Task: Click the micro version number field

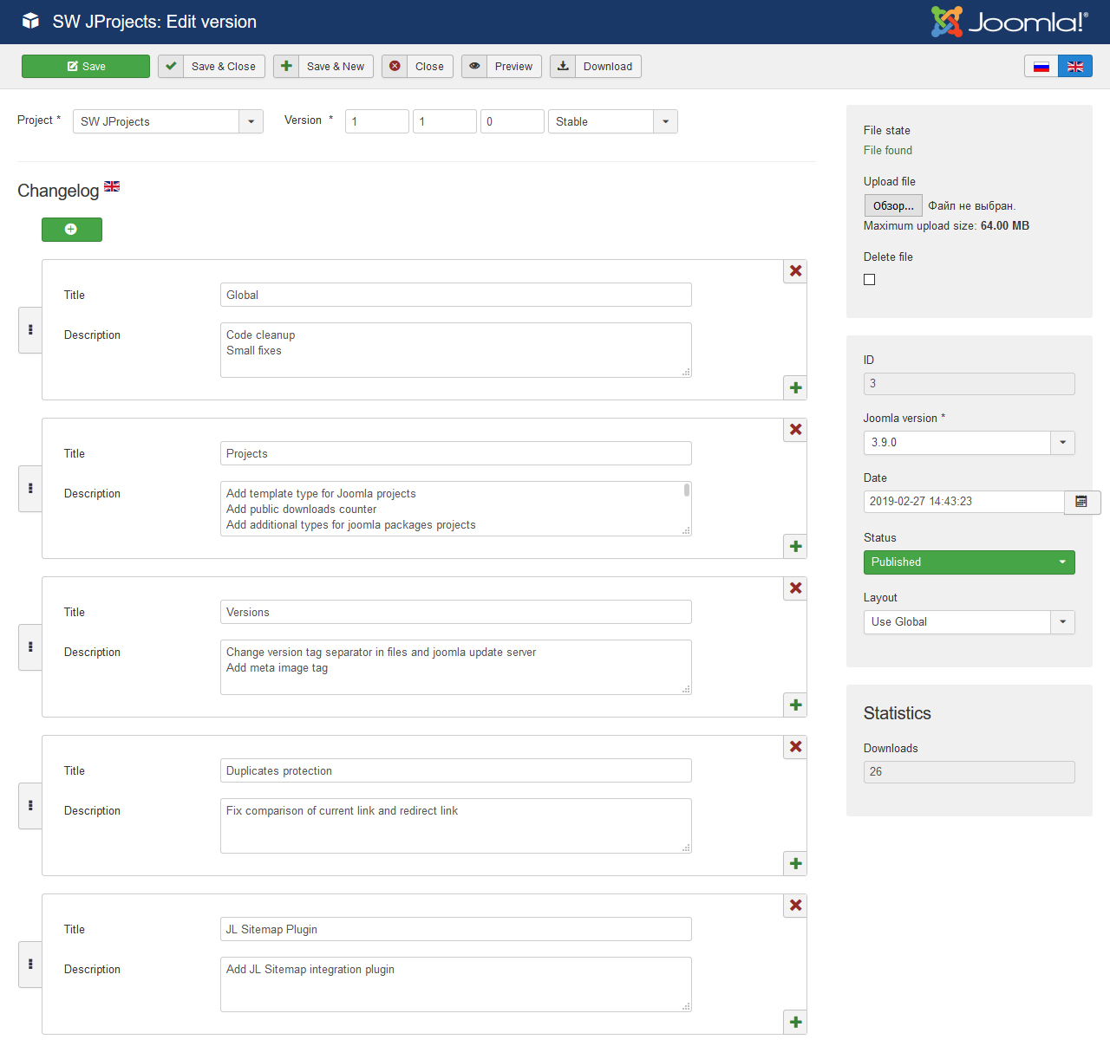Action: (x=513, y=121)
